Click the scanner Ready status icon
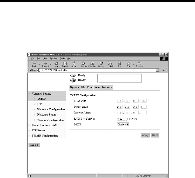Screen dimensions: 195x178 click(73, 76)
